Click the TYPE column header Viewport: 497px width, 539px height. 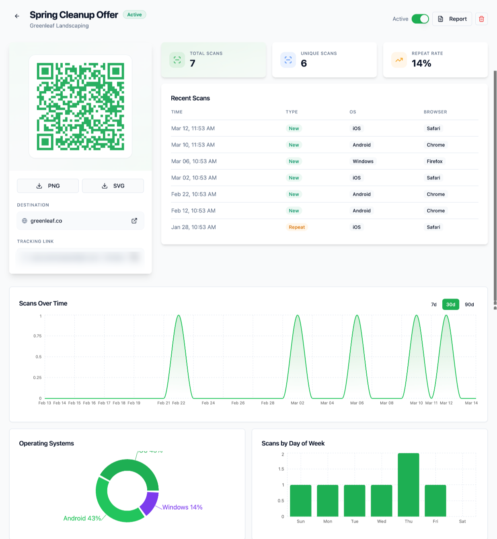(292, 112)
